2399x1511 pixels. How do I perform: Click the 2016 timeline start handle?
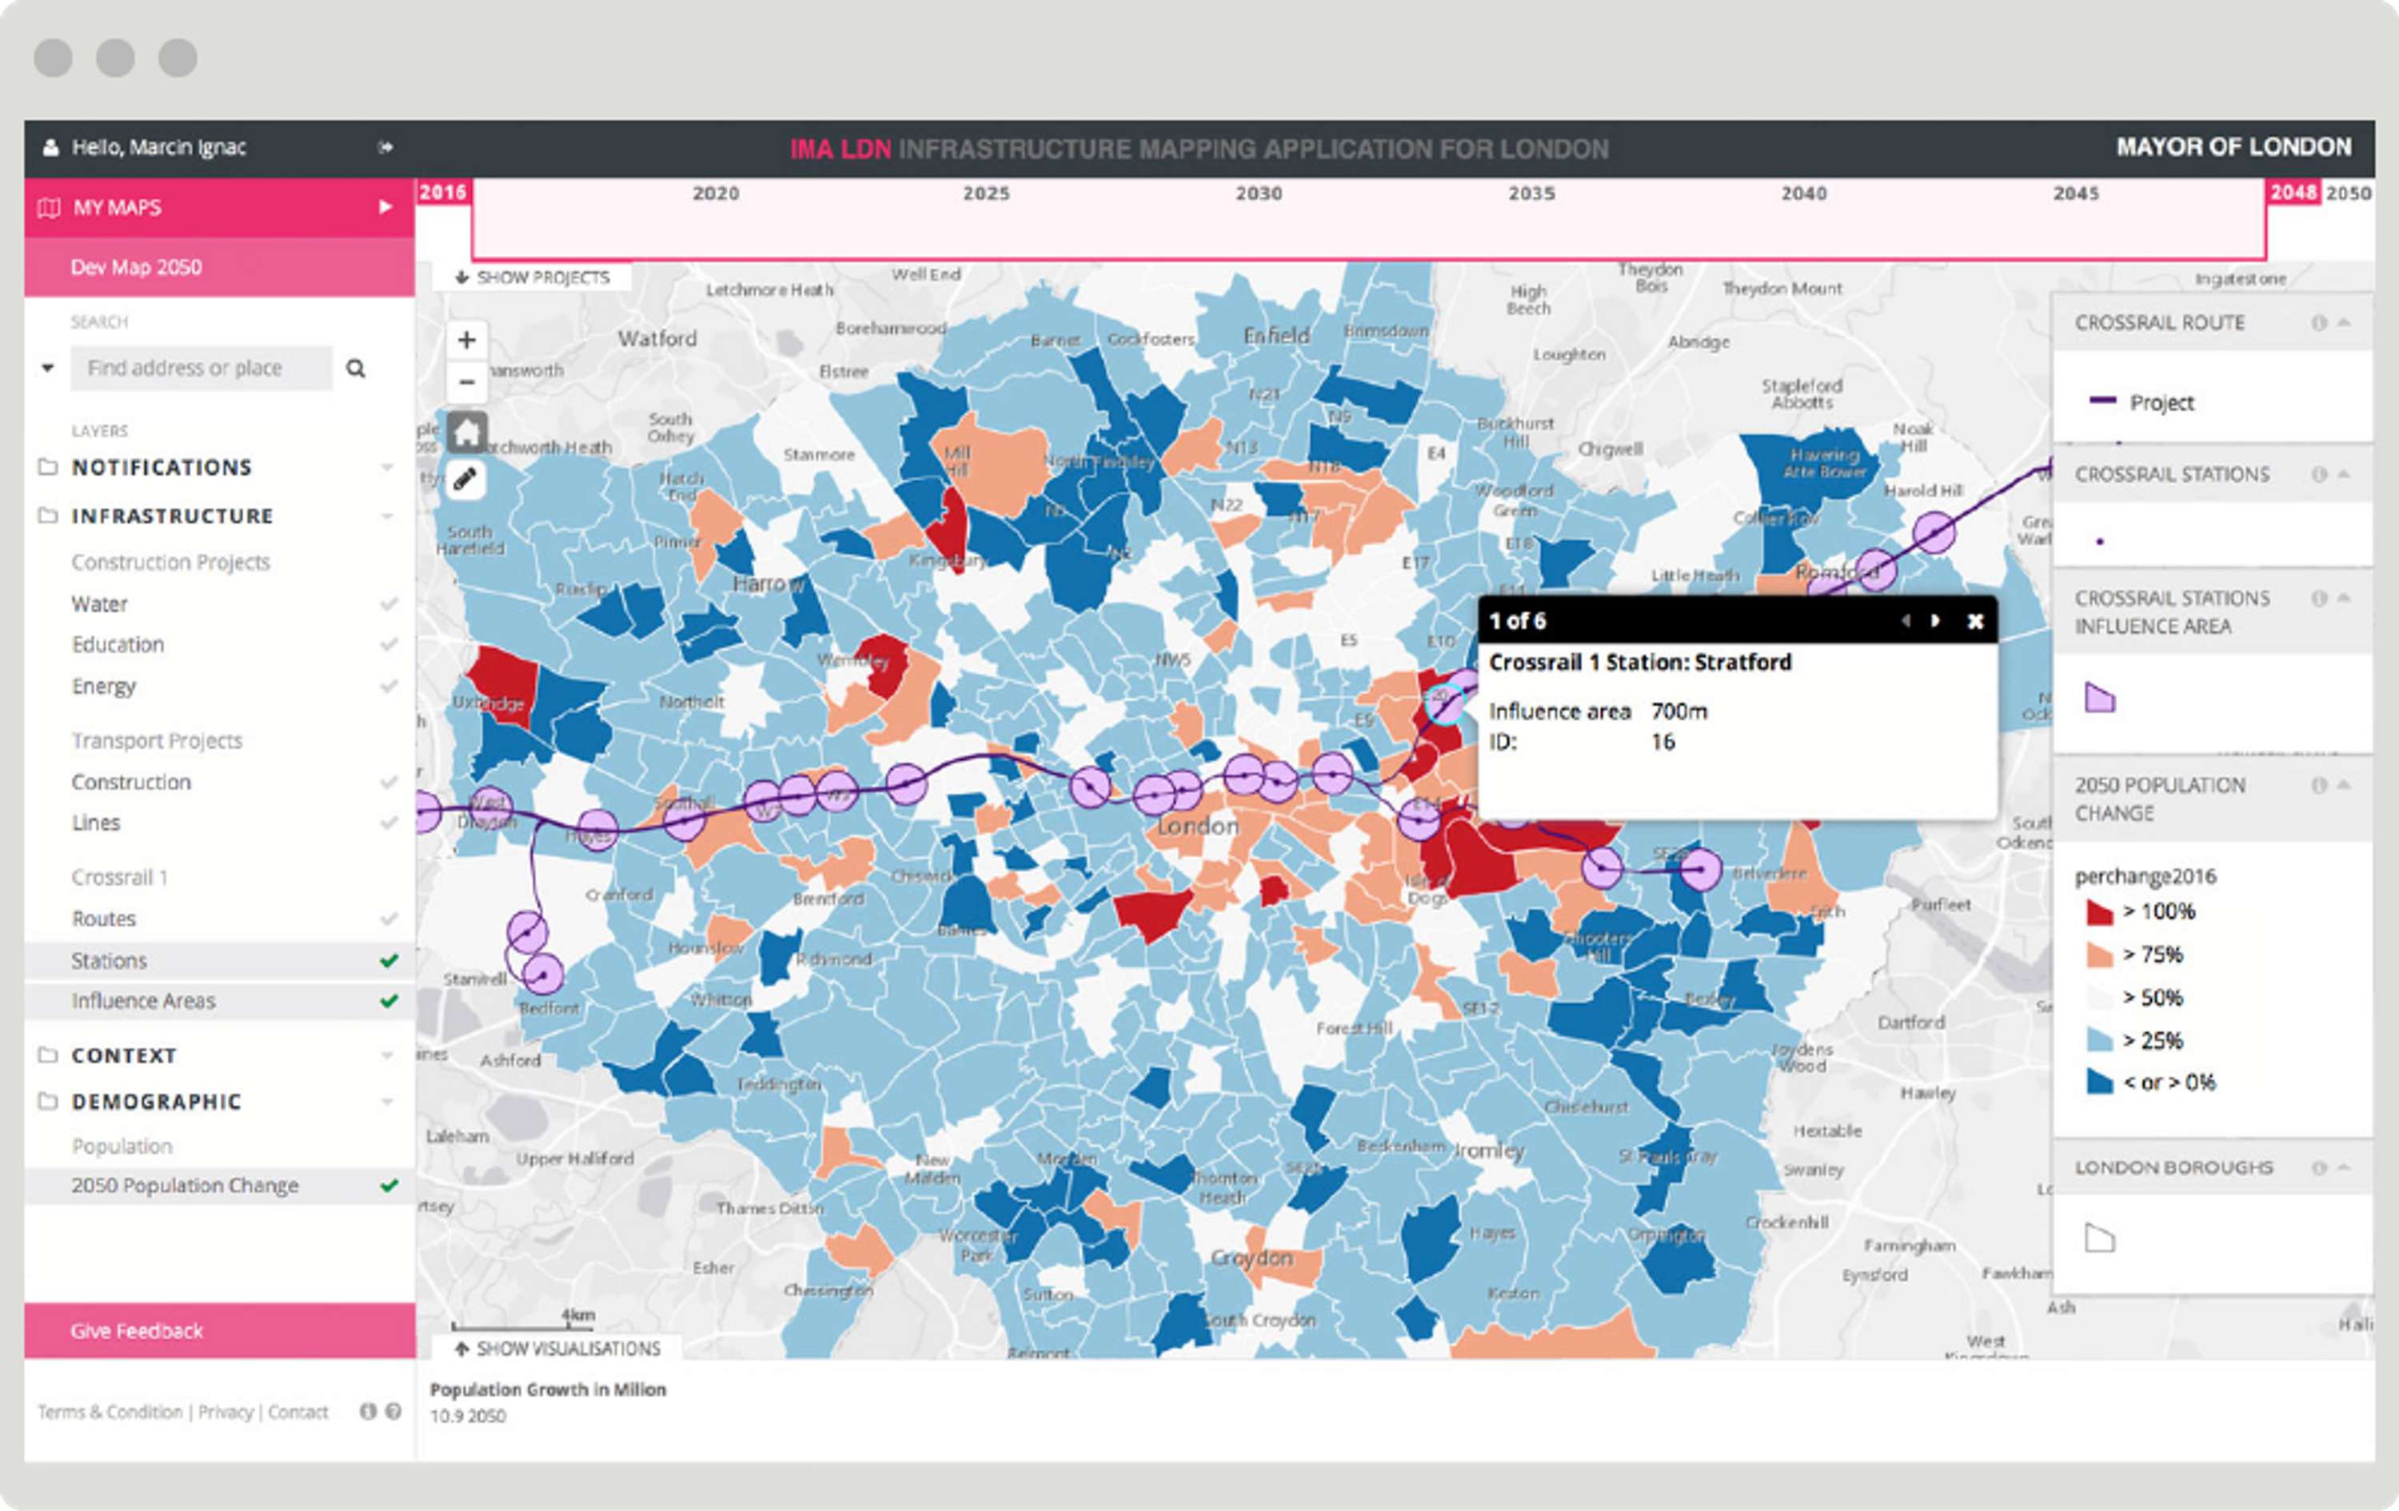pyautogui.click(x=442, y=192)
